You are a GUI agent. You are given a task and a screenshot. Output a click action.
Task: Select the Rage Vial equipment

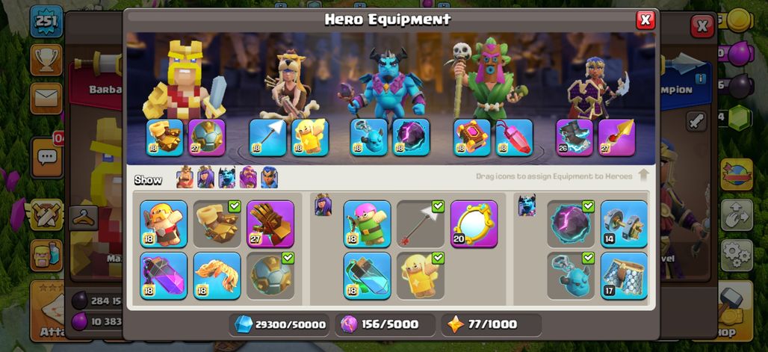tap(164, 276)
